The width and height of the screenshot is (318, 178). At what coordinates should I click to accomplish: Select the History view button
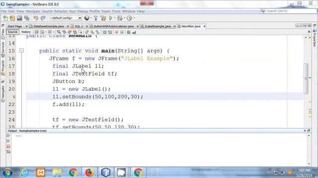click(x=26, y=32)
